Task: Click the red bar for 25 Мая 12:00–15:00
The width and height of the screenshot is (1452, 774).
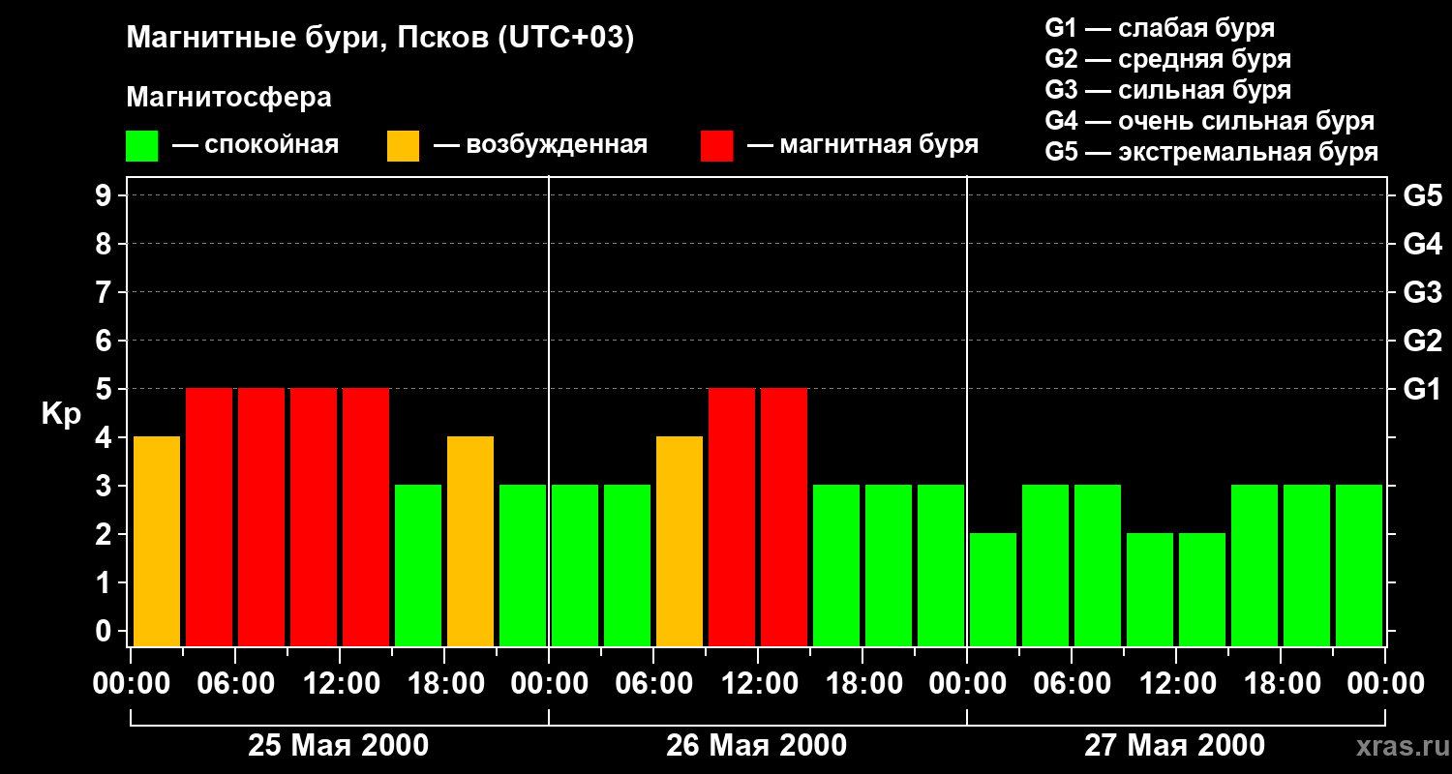Action: pos(366,518)
